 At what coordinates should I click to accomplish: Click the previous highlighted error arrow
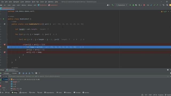169,11
